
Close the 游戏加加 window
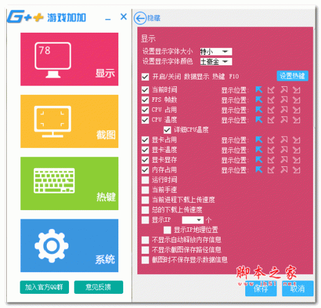(123, 17)
